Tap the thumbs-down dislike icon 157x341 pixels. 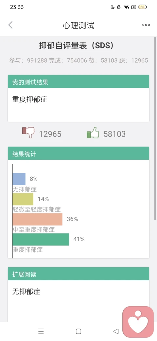pyautogui.click(x=28, y=133)
